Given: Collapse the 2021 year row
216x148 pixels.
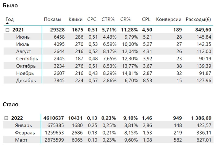Looking at the screenshot, I should tap(7, 30).
